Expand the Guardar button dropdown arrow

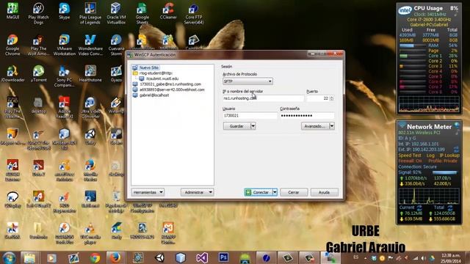253,126
